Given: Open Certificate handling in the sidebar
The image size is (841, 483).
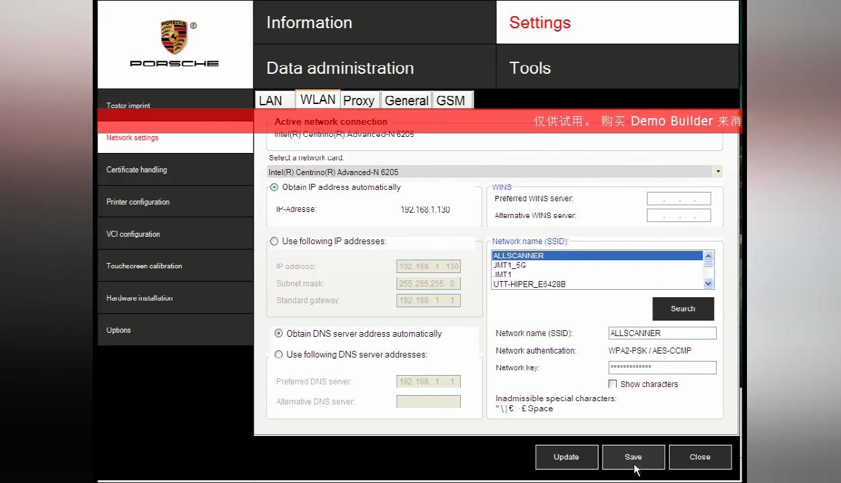Looking at the screenshot, I should 136,170.
